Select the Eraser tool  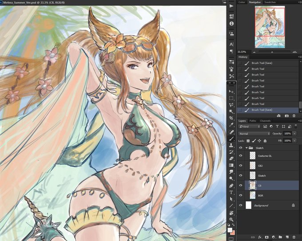click(231, 158)
